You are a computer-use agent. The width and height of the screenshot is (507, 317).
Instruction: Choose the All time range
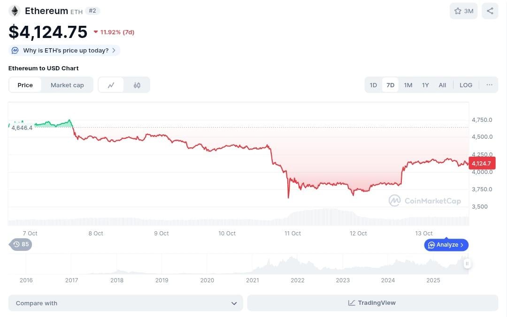pyautogui.click(x=442, y=85)
